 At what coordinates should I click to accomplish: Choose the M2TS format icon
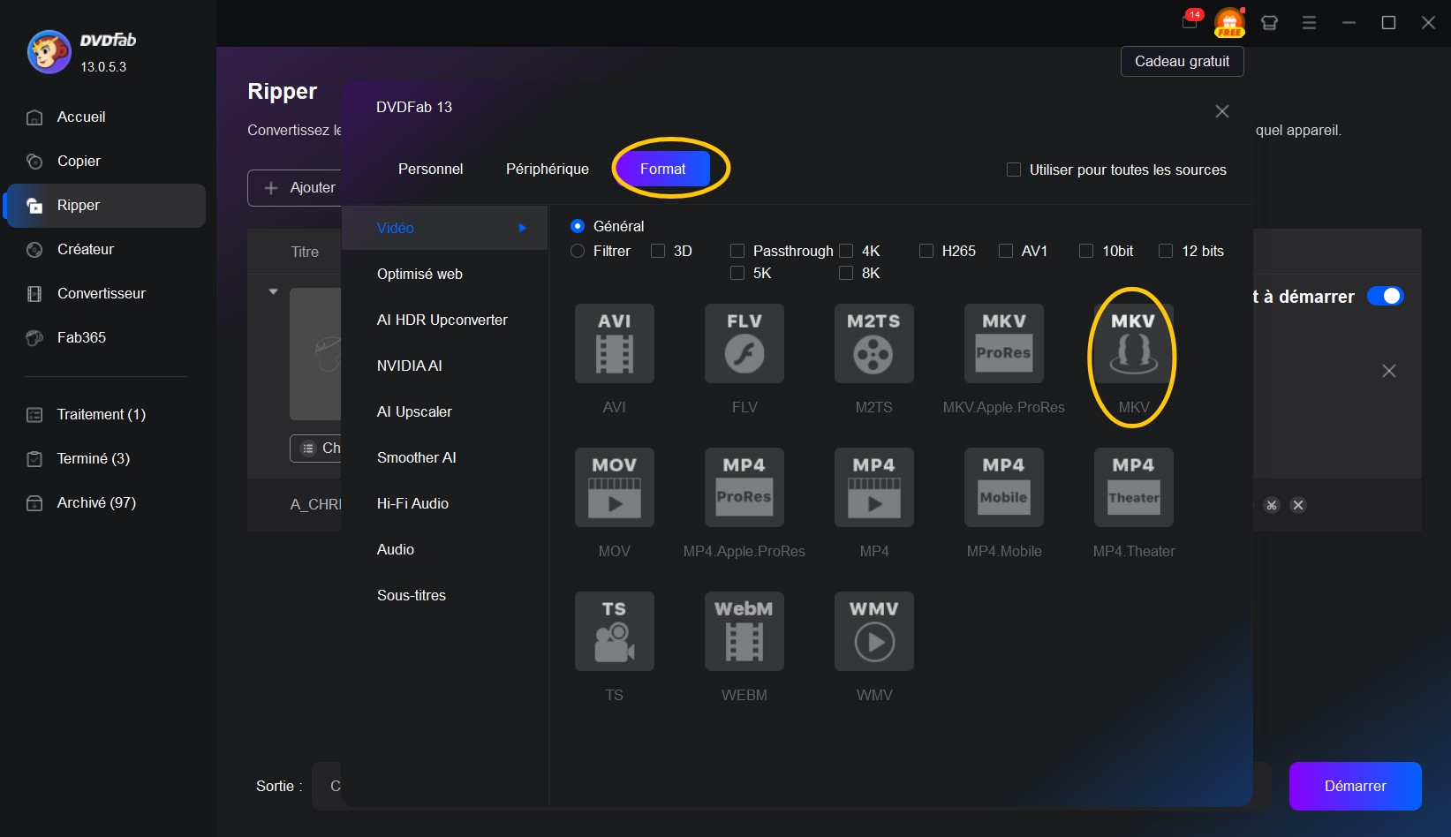point(873,343)
